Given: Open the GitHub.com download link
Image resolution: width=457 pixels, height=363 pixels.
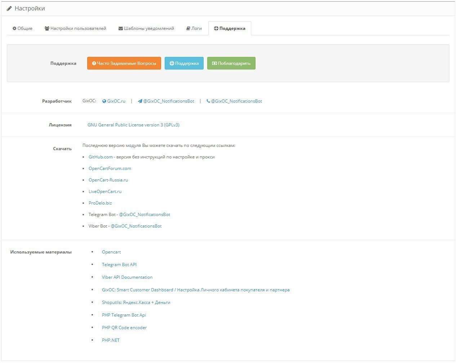Looking at the screenshot, I should click(101, 157).
